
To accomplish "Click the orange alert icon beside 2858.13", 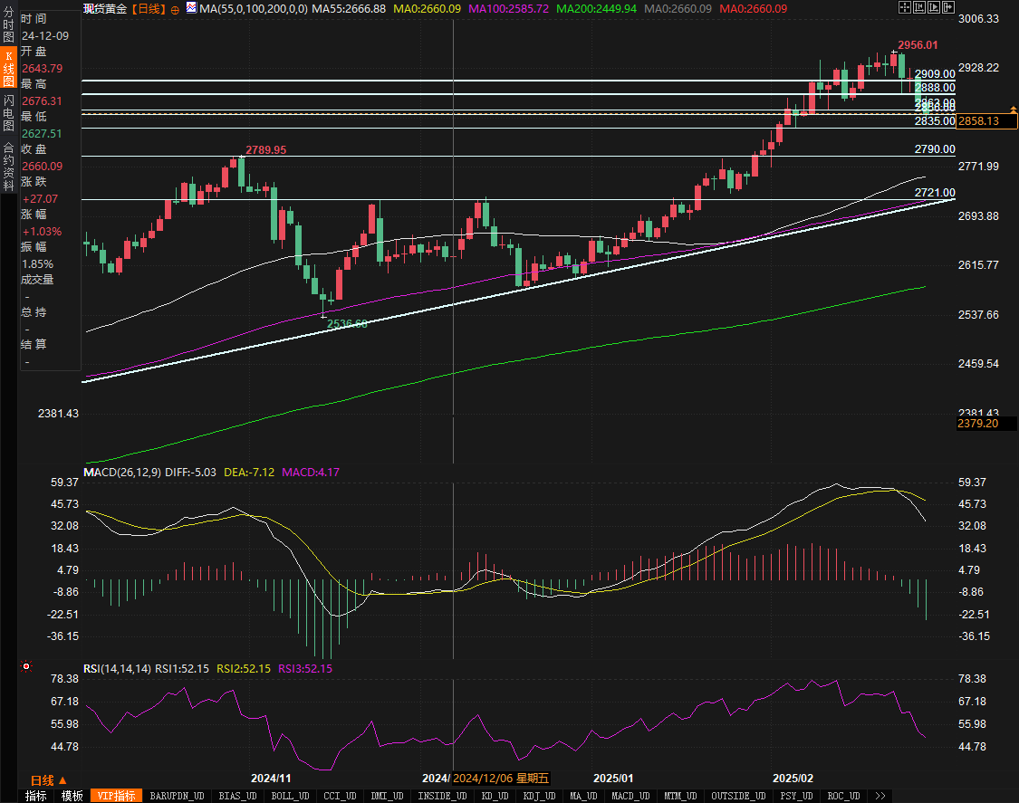I will click(x=1013, y=109).
